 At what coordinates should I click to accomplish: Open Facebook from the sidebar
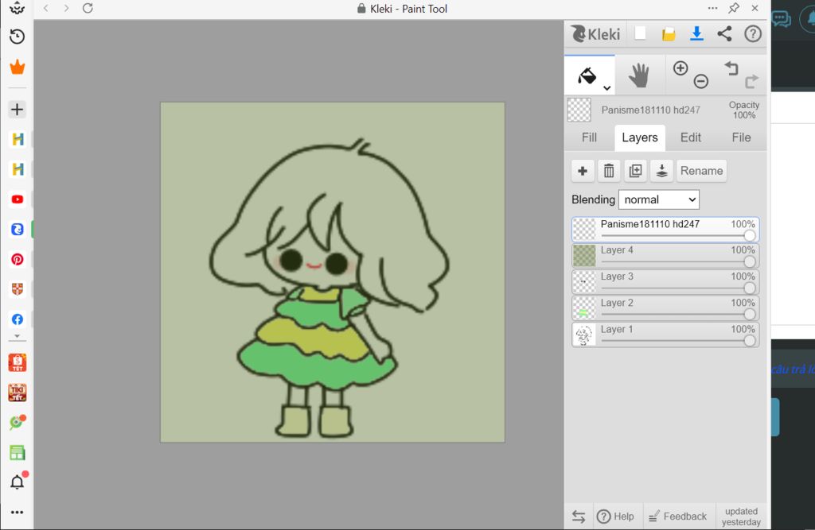click(18, 319)
